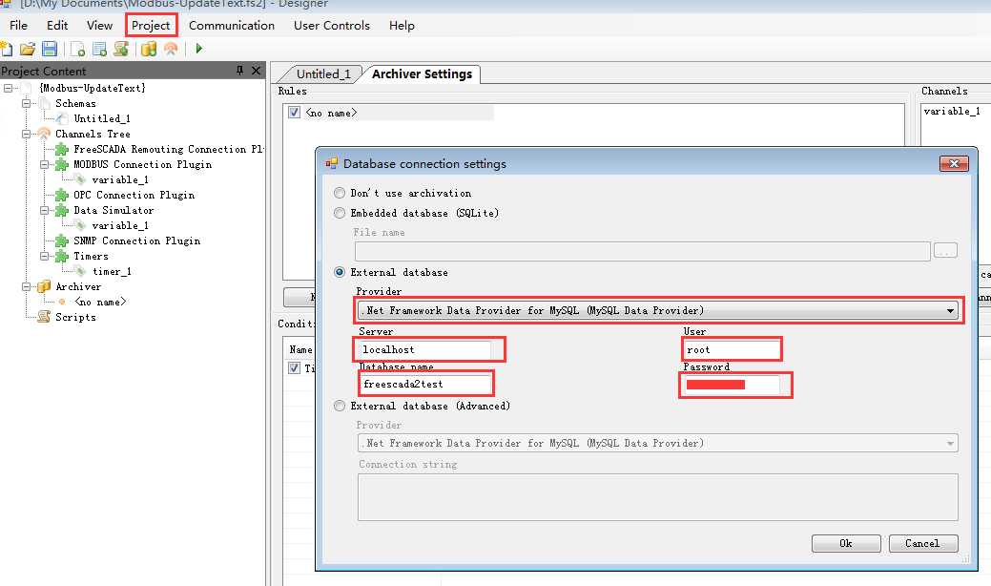
Task: Open the Edit menu
Action: pos(57,25)
